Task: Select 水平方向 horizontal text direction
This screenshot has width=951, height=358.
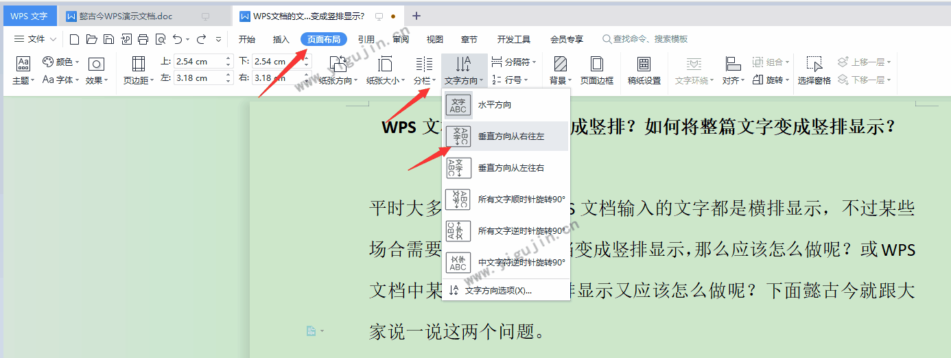Action: [506, 105]
